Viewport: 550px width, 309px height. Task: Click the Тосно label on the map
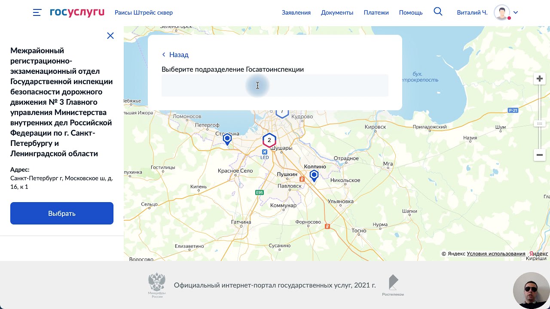pos(359,230)
